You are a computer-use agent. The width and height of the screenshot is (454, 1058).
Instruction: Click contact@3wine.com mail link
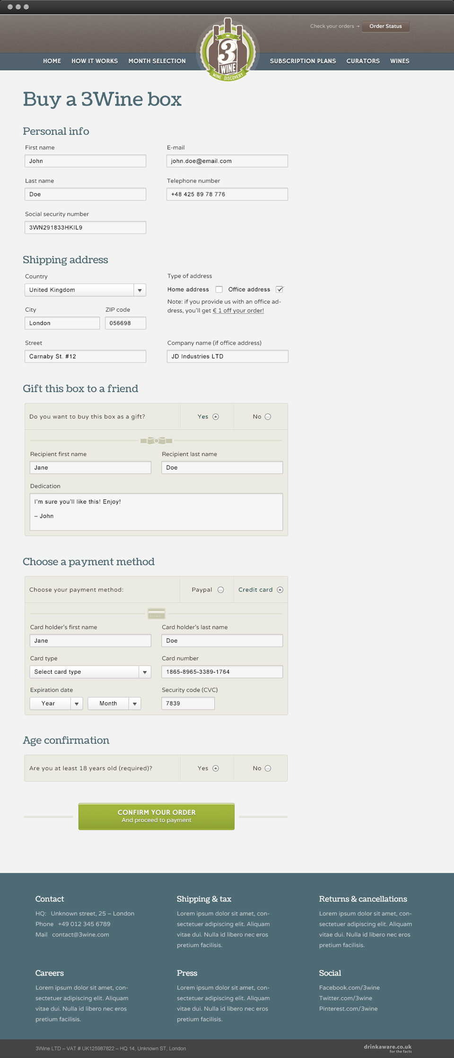pyautogui.click(x=80, y=935)
